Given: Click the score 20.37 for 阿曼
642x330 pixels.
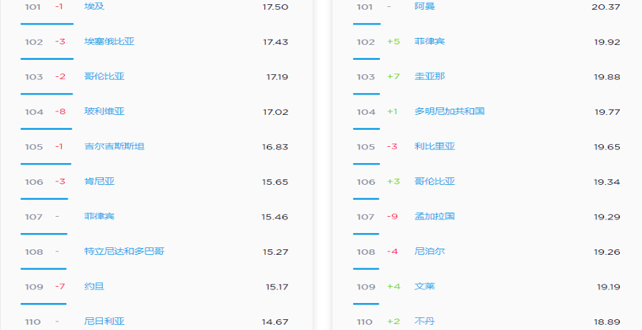Looking at the screenshot, I should tap(606, 7).
